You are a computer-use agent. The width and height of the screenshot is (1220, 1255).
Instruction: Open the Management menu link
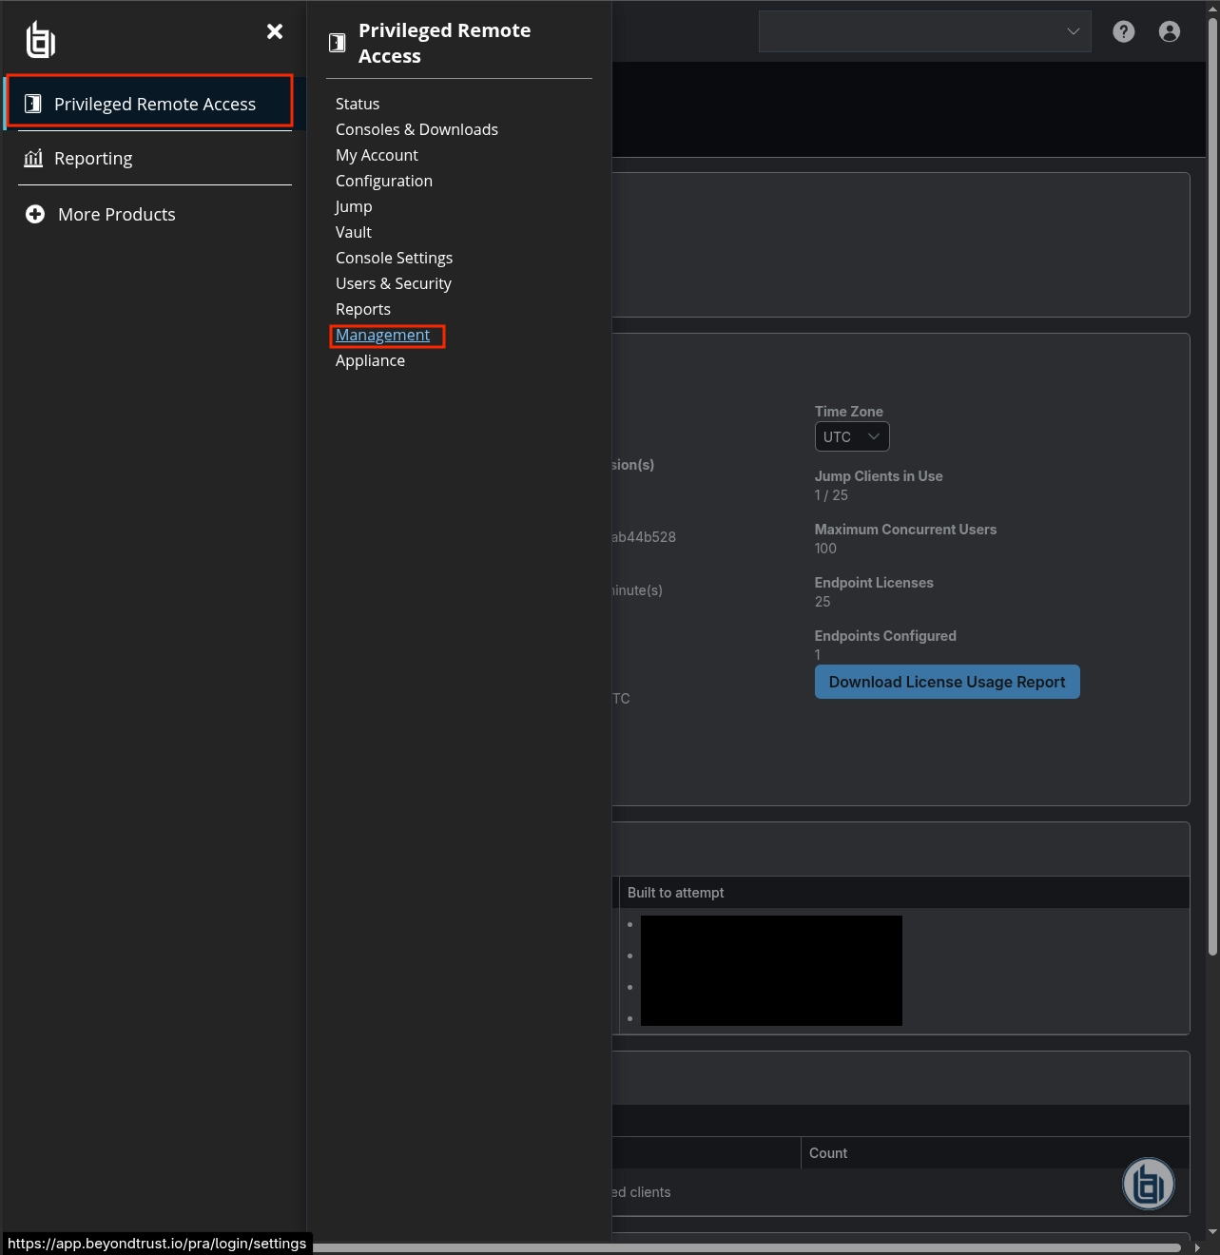pos(382,336)
